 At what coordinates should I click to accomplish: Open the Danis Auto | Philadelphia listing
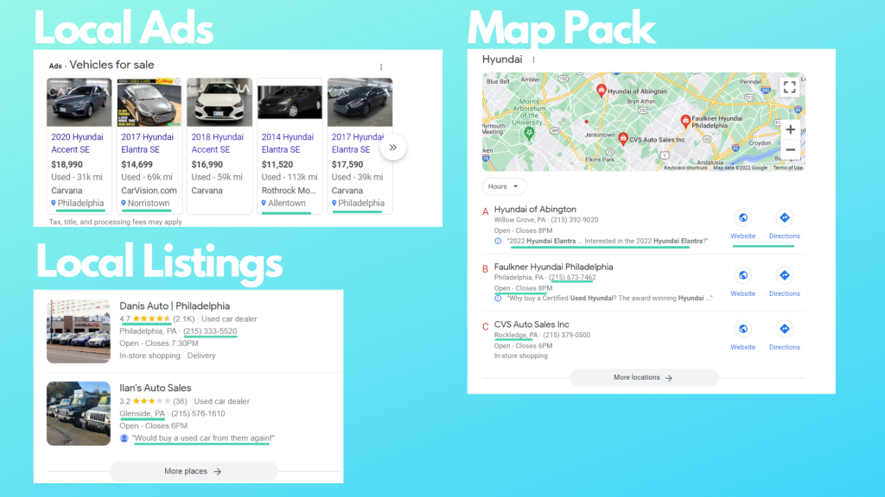[175, 306]
